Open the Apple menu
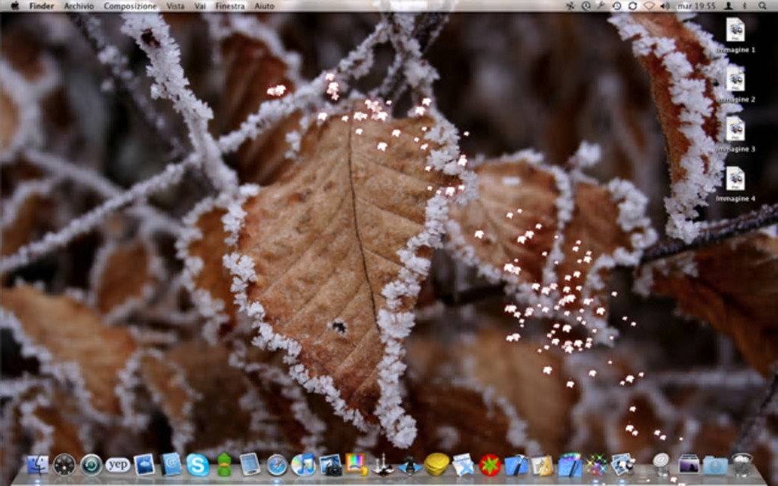Viewport: 778px width, 486px height. pos(15,6)
